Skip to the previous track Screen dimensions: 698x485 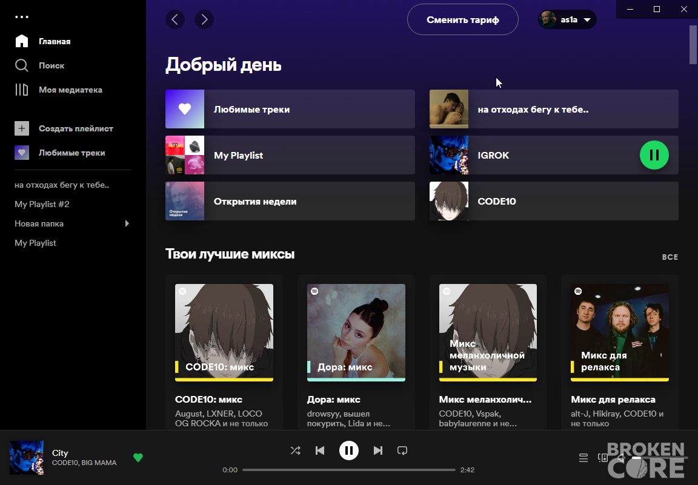tap(320, 450)
